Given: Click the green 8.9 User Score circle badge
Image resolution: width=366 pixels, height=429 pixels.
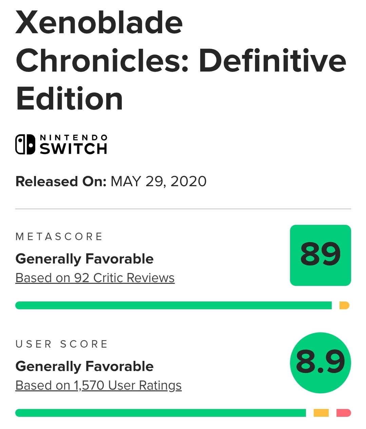Looking at the screenshot, I should click(x=320, y=363).
